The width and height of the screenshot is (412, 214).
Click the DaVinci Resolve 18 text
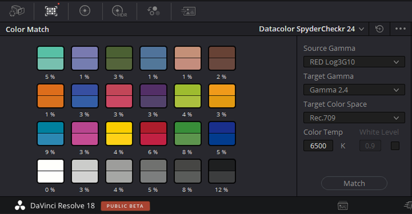pyautogui.click(x=62, y=206)
